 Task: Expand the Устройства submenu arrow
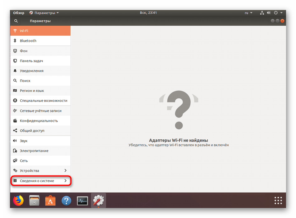coord(65,171)
